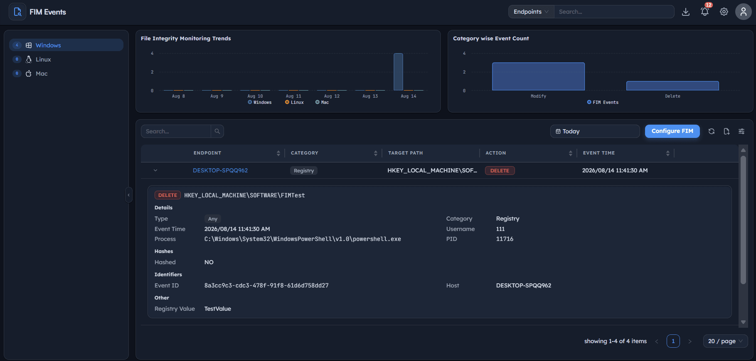Click the DELETE action tag in table row
The width and height of the screenshot is (756, 361).
point(500,171)
